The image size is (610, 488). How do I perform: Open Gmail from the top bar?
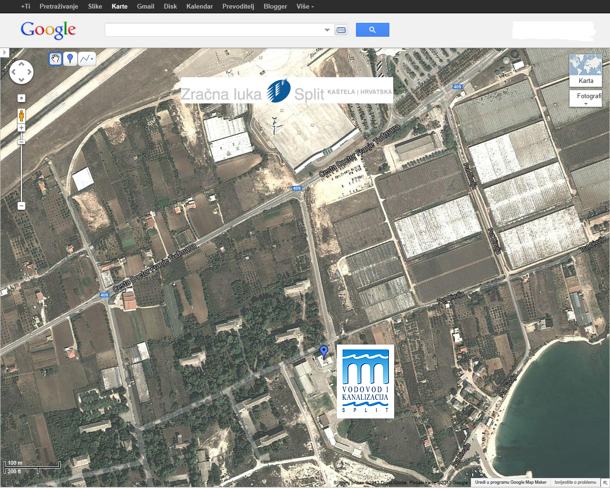[145, 6]
